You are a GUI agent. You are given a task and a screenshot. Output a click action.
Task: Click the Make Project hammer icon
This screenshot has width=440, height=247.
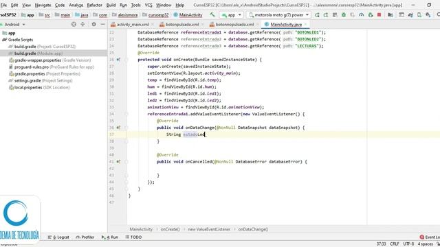pyautogui.click(x=212, y=14)
